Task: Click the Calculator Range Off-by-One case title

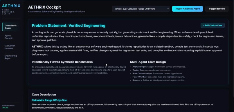Action: point(49,100)
